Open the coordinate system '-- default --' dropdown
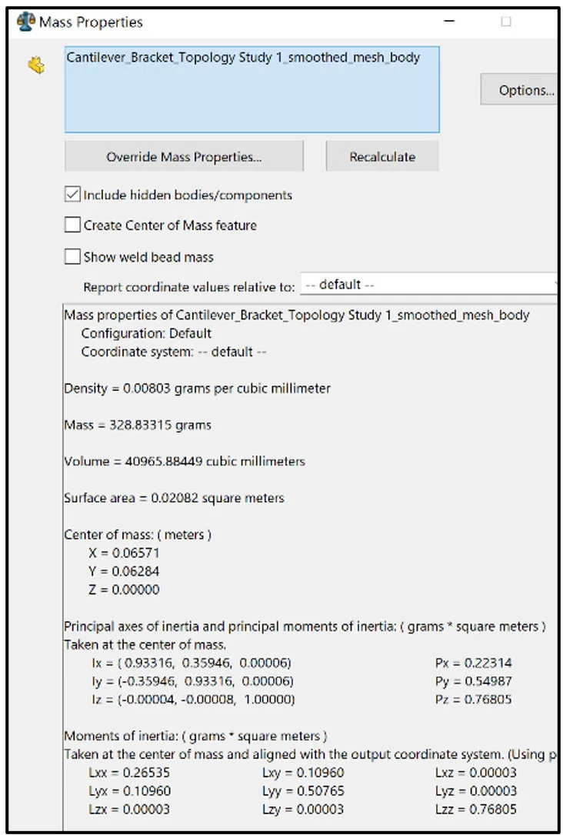Viewport: 563px width, 835px height. tap(428, 285)
